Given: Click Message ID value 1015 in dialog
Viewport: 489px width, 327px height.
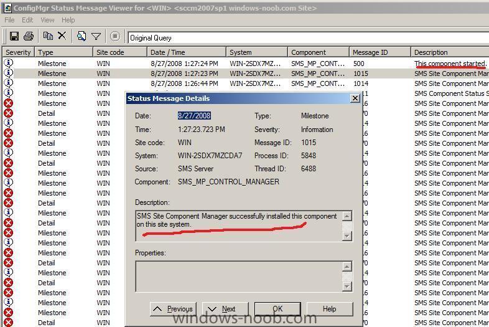Looking at the screenshot, I should click(309, 143).
